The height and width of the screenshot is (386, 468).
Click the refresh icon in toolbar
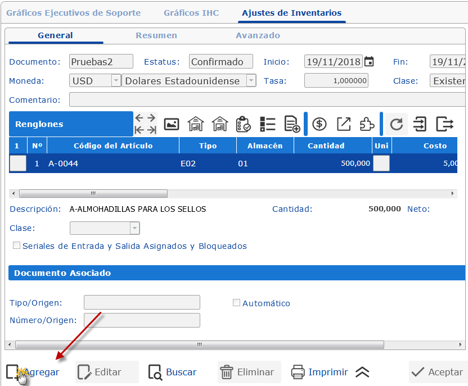pyautogui.click(x=397, y=124)
